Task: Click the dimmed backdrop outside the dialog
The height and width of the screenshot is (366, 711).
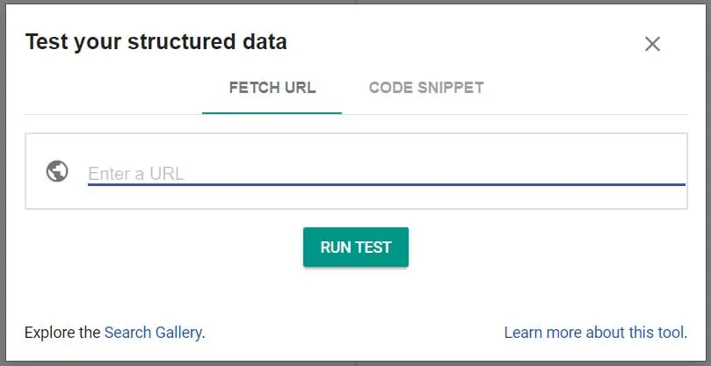Action: (3, 181)
